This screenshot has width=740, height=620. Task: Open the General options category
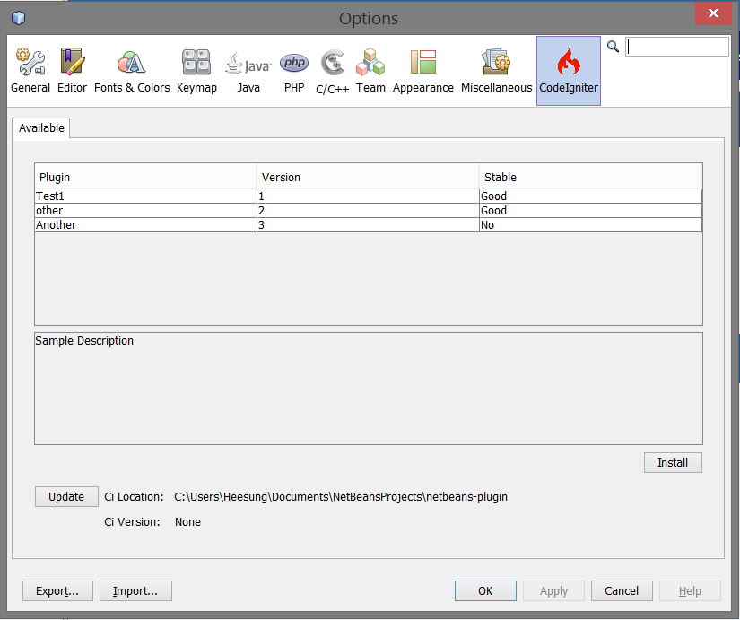tap(30, 71)
